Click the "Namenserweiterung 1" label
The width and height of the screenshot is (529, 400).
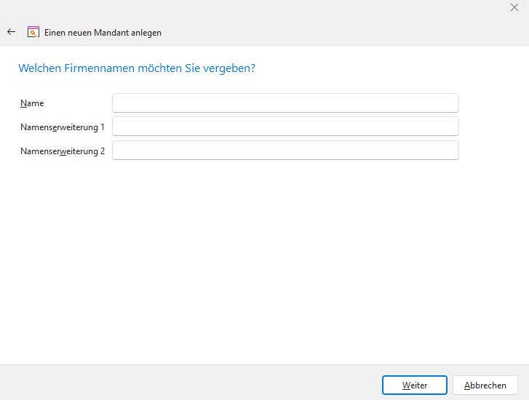(63, 127)
